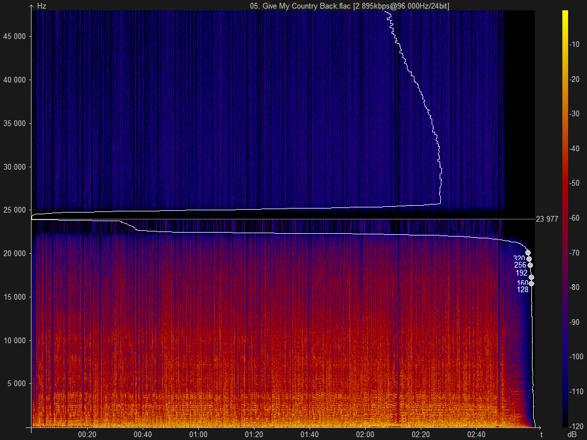Click the -60 dB scale label
The height and width of the screenshot is (440, 587).
click(574, 218)
